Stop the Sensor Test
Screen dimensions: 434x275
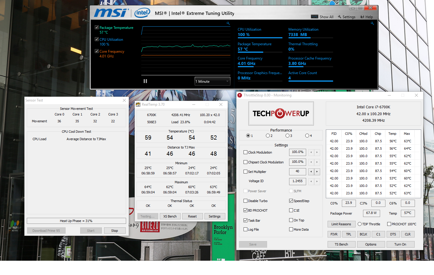click(x=114, y=231)
